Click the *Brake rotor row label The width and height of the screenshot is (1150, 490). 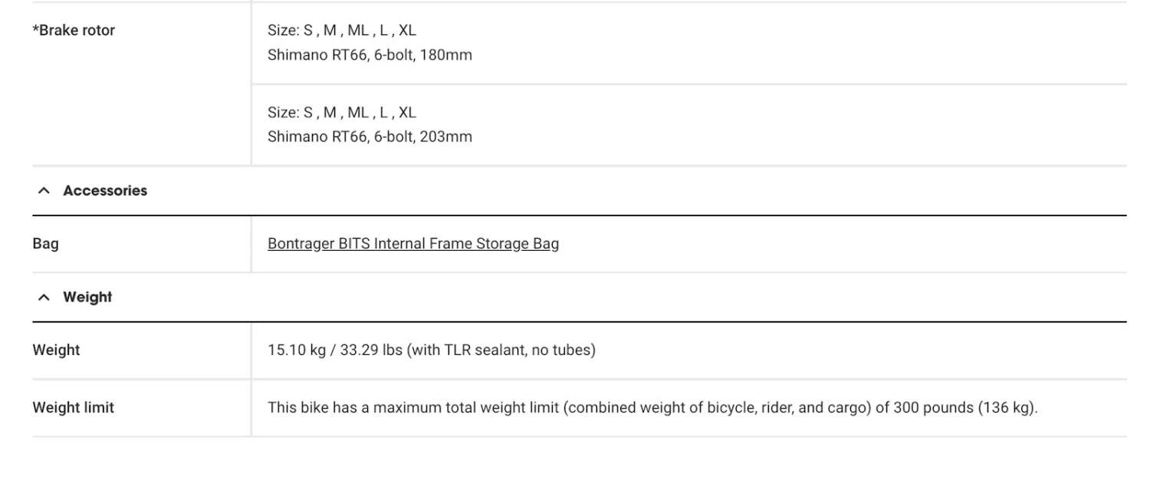[x=74, y=31]
